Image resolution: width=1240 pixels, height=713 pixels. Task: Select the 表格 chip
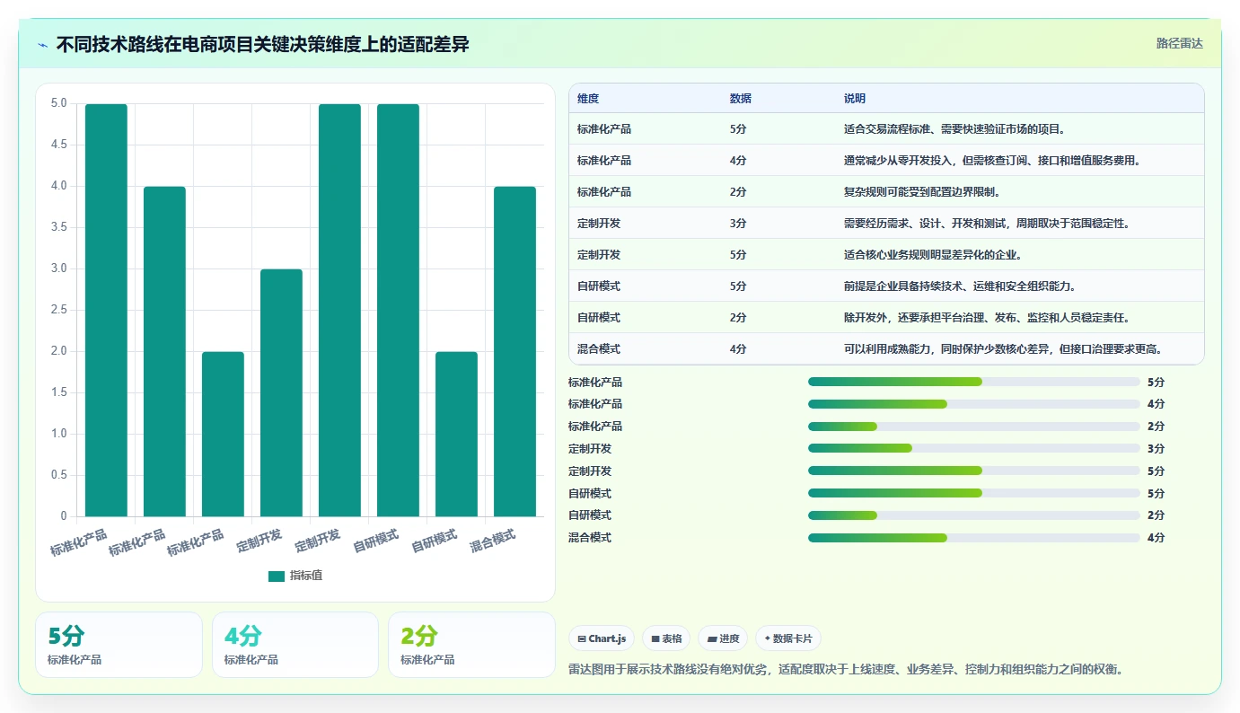666,638
